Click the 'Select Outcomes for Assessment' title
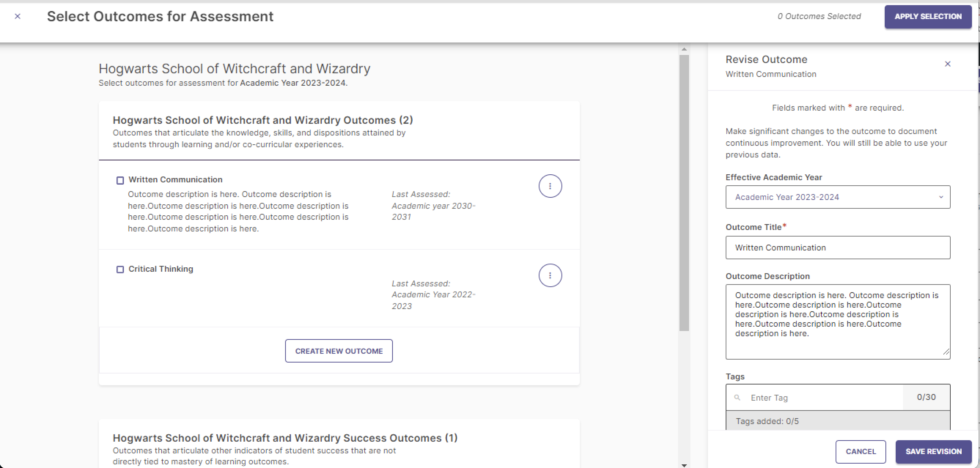Viewport: 980px width, 468px height. 160,16
